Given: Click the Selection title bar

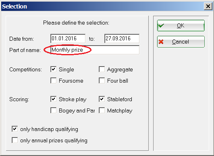Looking at the screenshot, I should tap(102, 6).
